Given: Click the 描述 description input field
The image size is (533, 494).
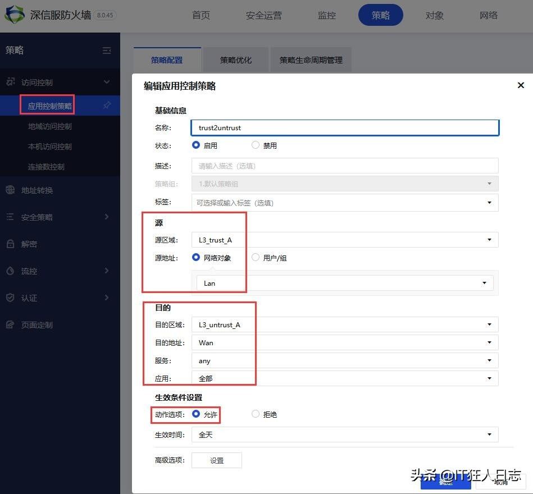Looking at the screenshot, I should click(345, 166).
